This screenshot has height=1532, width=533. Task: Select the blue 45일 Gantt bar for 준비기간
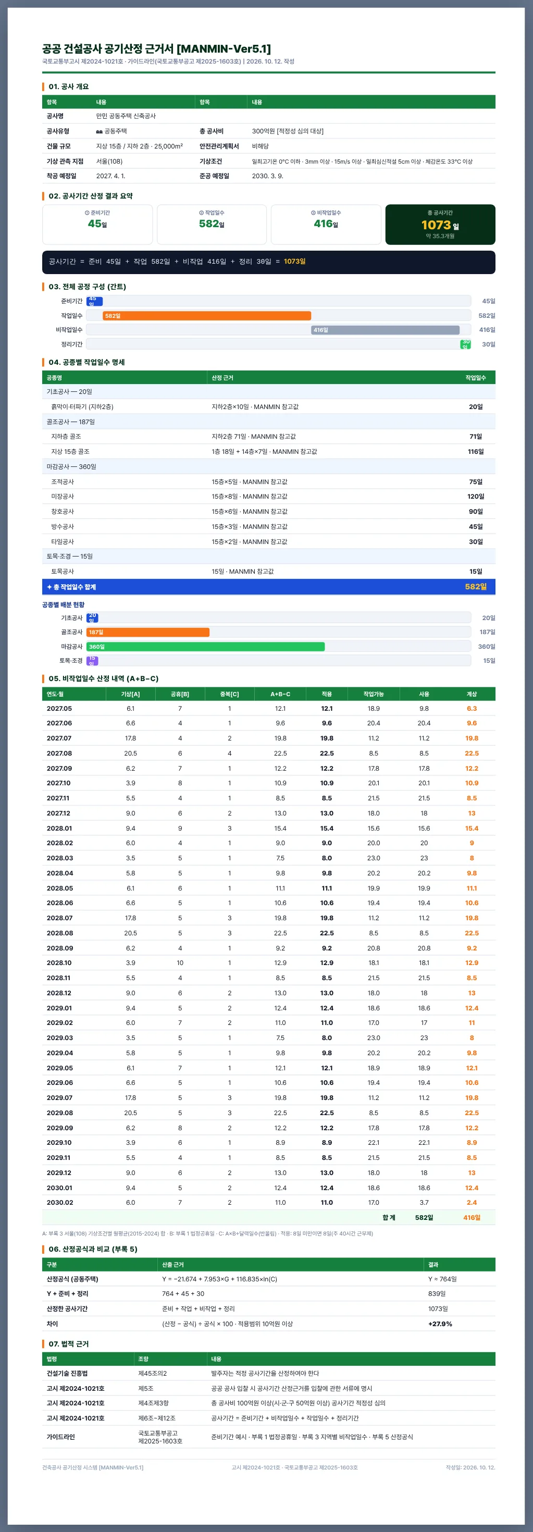(x=95, y=302)
